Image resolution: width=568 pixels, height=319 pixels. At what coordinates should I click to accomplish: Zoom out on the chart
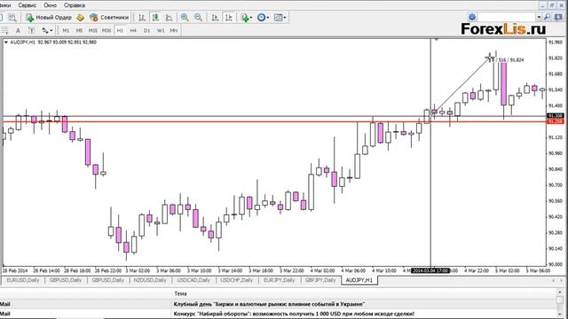tap(198, 18)
